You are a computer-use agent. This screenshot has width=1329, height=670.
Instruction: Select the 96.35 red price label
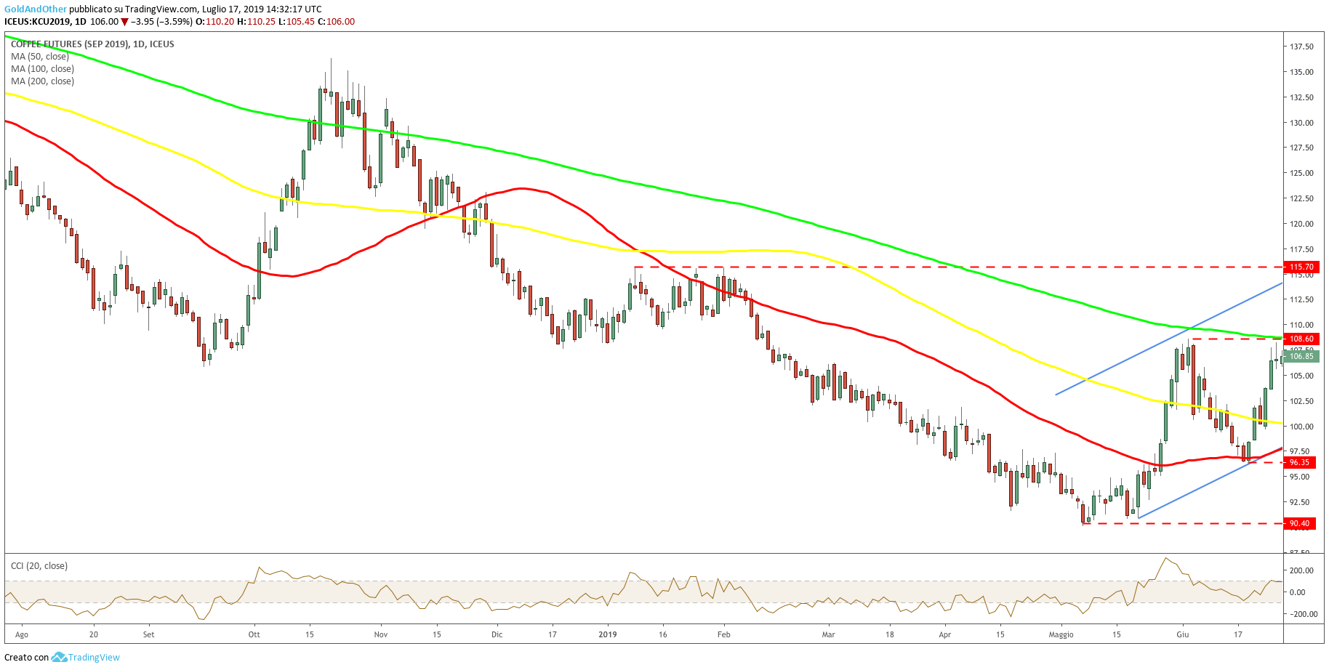(x=1299, y=463)
